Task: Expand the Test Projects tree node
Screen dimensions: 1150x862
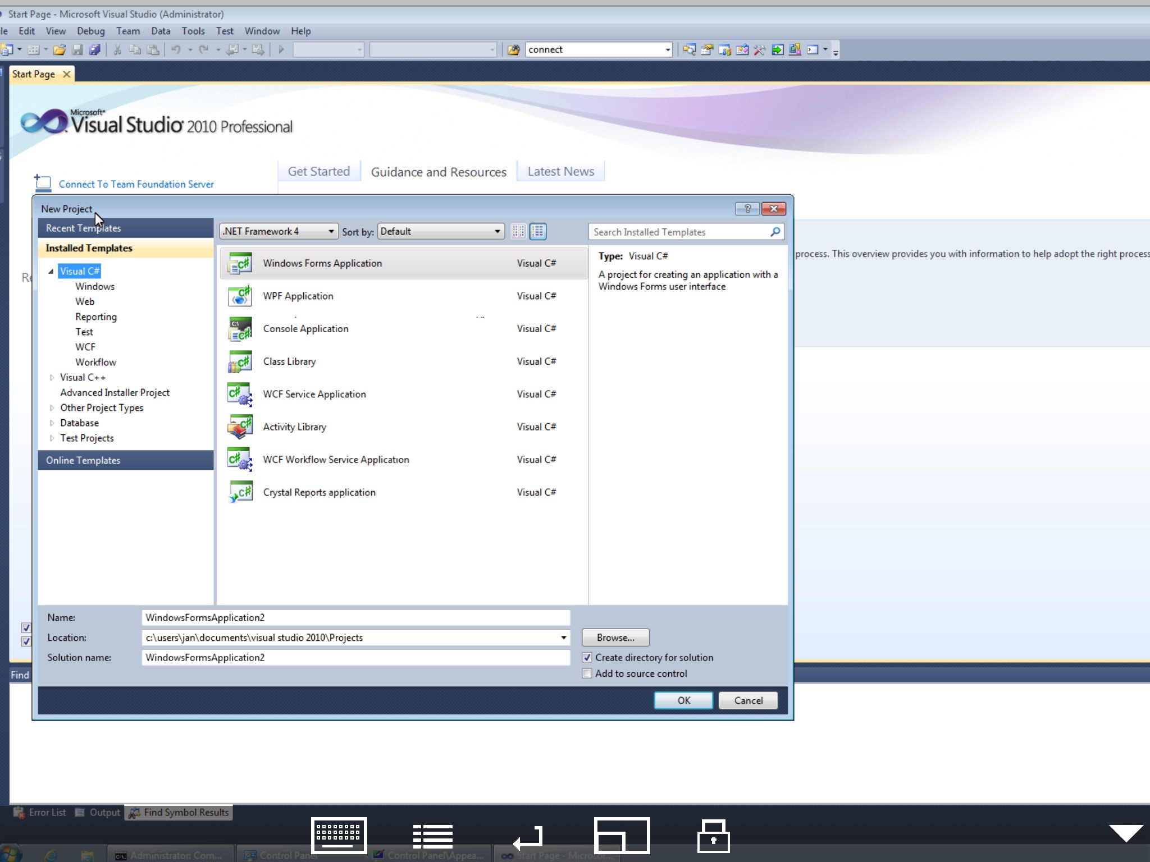Action: tap(52, 438)
